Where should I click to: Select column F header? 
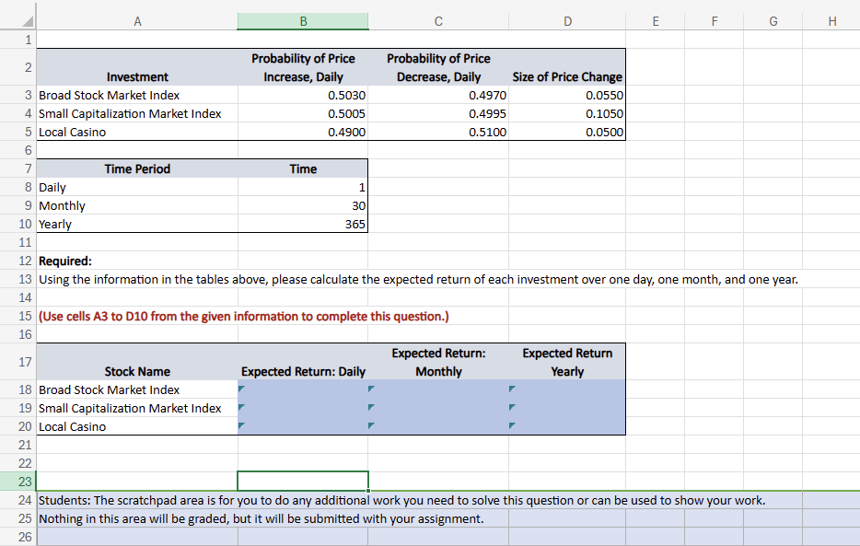715,21
